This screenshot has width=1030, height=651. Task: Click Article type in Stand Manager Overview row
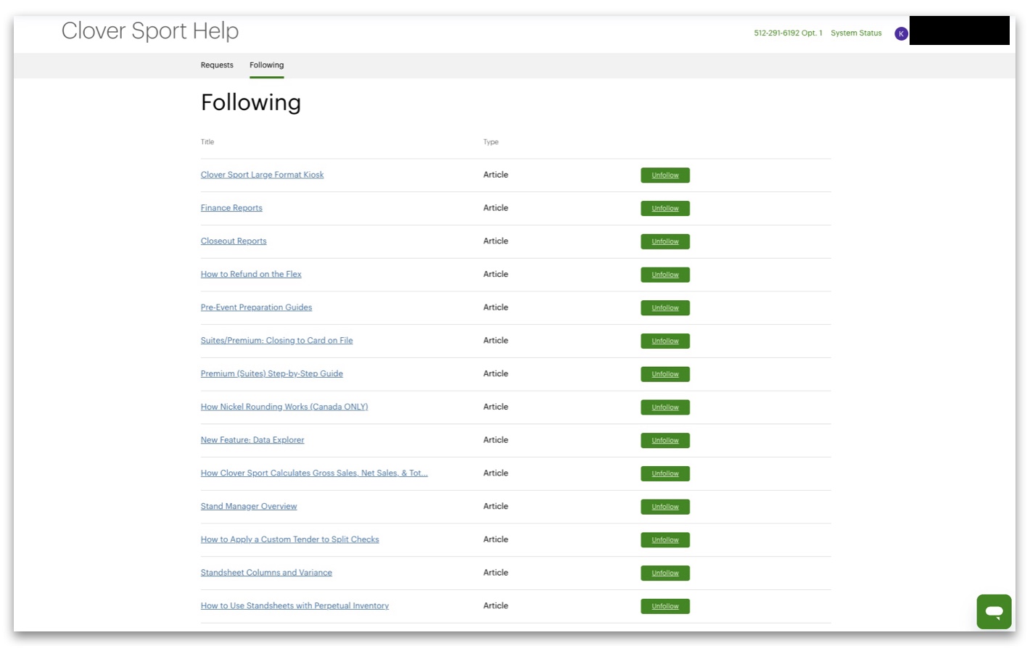point(495,507)
